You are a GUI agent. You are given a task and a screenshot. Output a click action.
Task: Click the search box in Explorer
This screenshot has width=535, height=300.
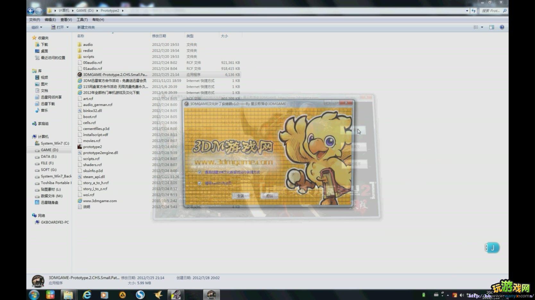coord(494,11)
